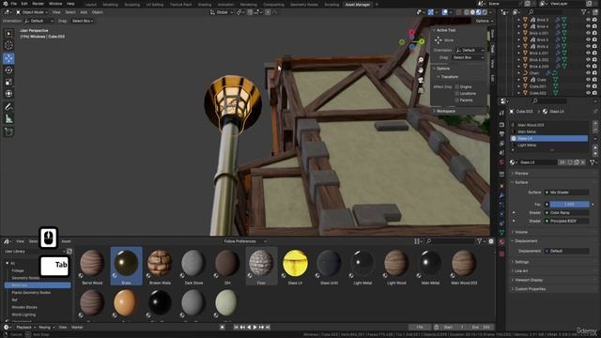Play the animation forward
This screenshot has height=338, width=601.
pyautogui.click(x=254, y=328)
